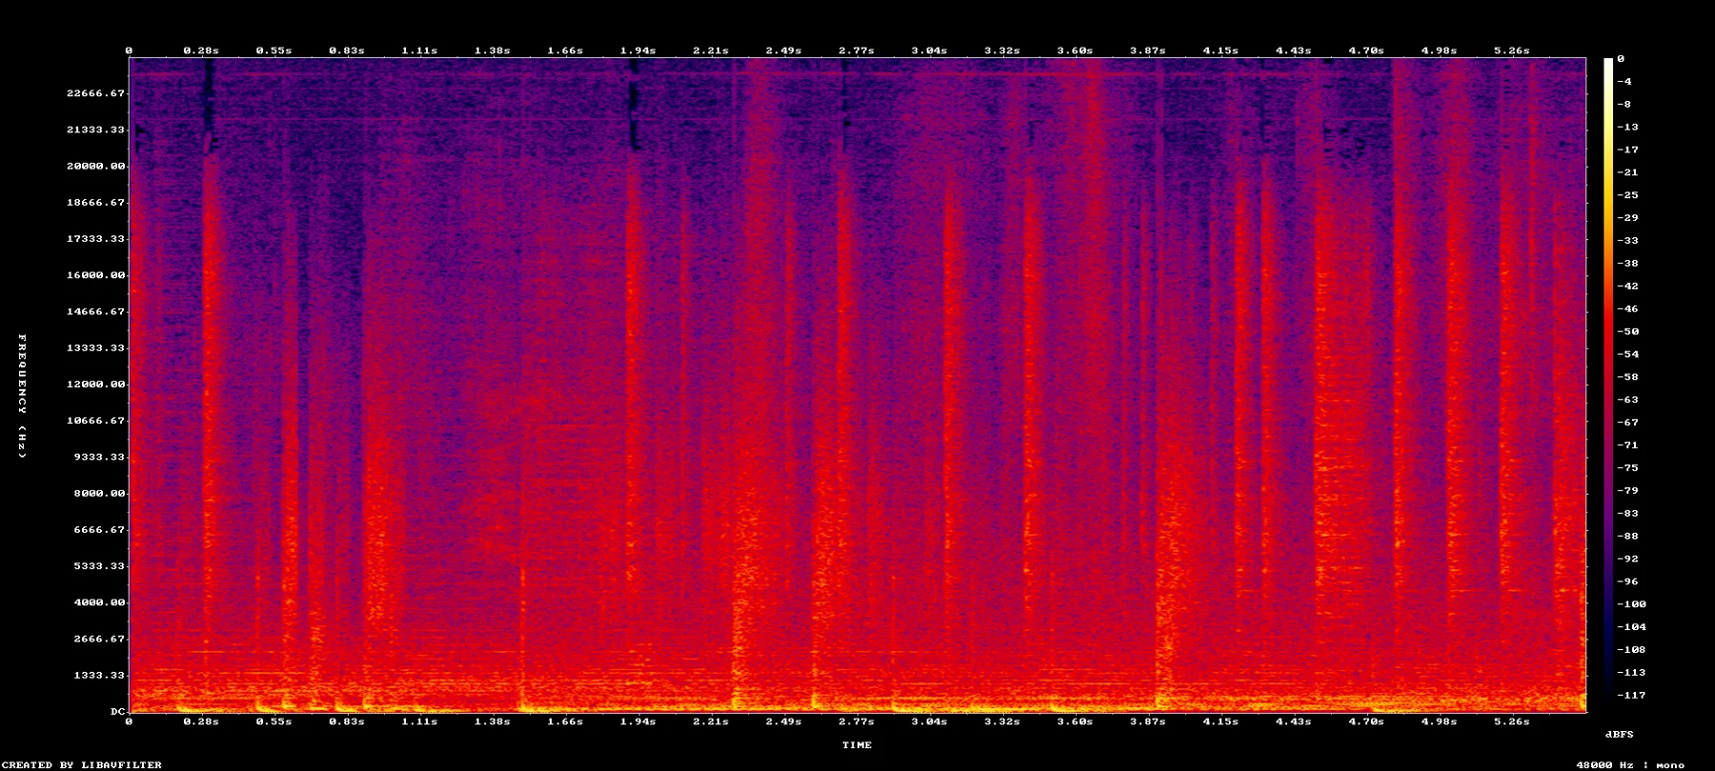
Task: Click 3.60s on the top time axis
Action: [1075, 51]
